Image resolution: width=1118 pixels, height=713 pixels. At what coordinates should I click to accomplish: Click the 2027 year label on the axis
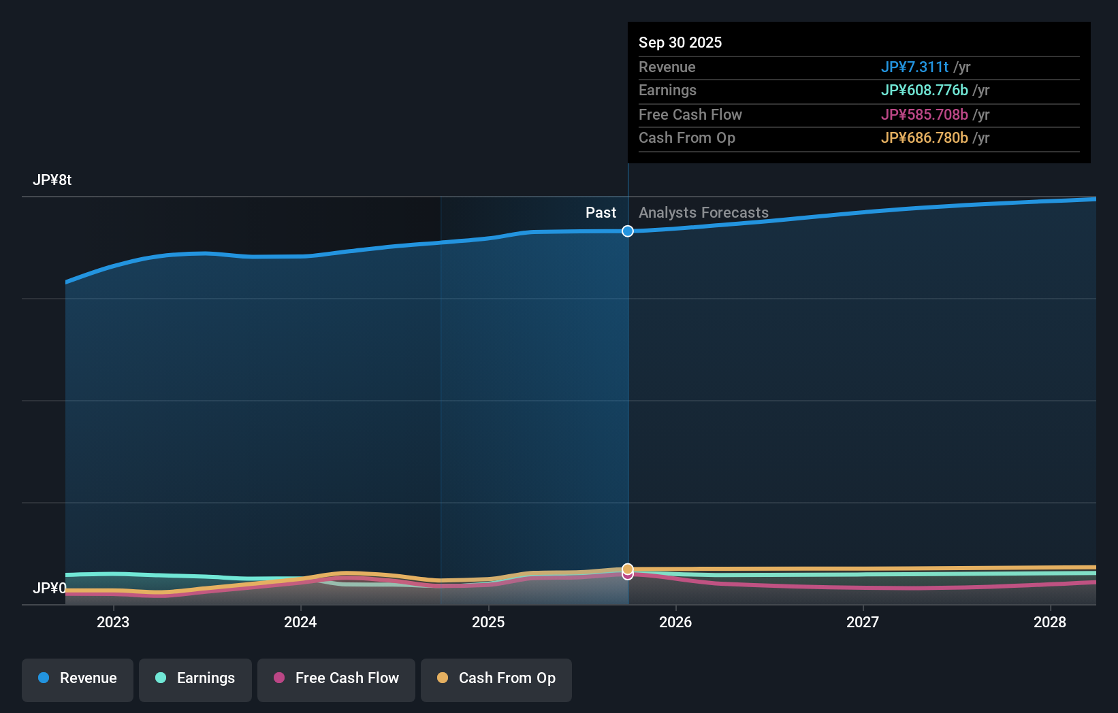pyautogui.click(x=862, y=622)
